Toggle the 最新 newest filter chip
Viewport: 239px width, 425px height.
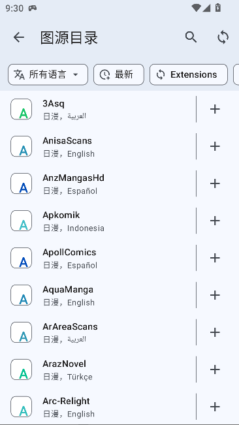[119, 74]
